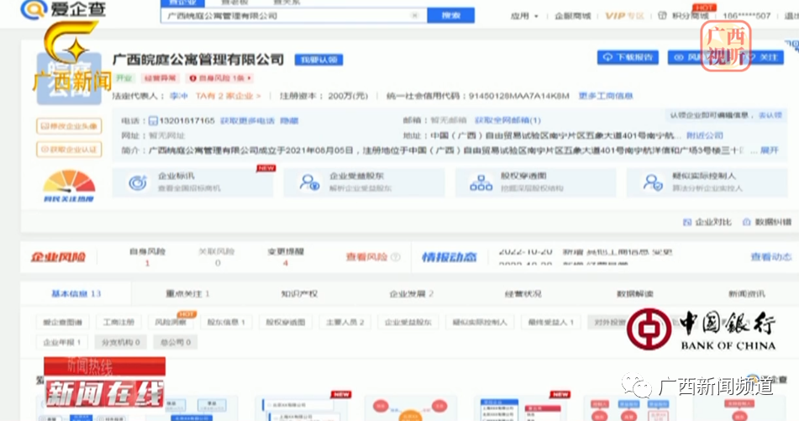Image resolution: width=799 pixels, height=421 pixels.
Task: Expand TA有2家企业 arrow link
Action: (x=228, y=96)
